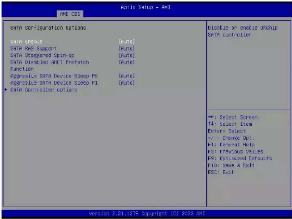Open the SATA Staggered Spin-up [Auto] value

coord(127,55)
